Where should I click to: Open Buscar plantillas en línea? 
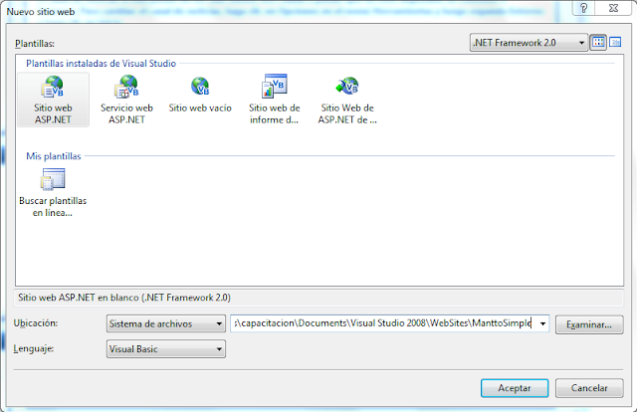click(x=53, y=193)
